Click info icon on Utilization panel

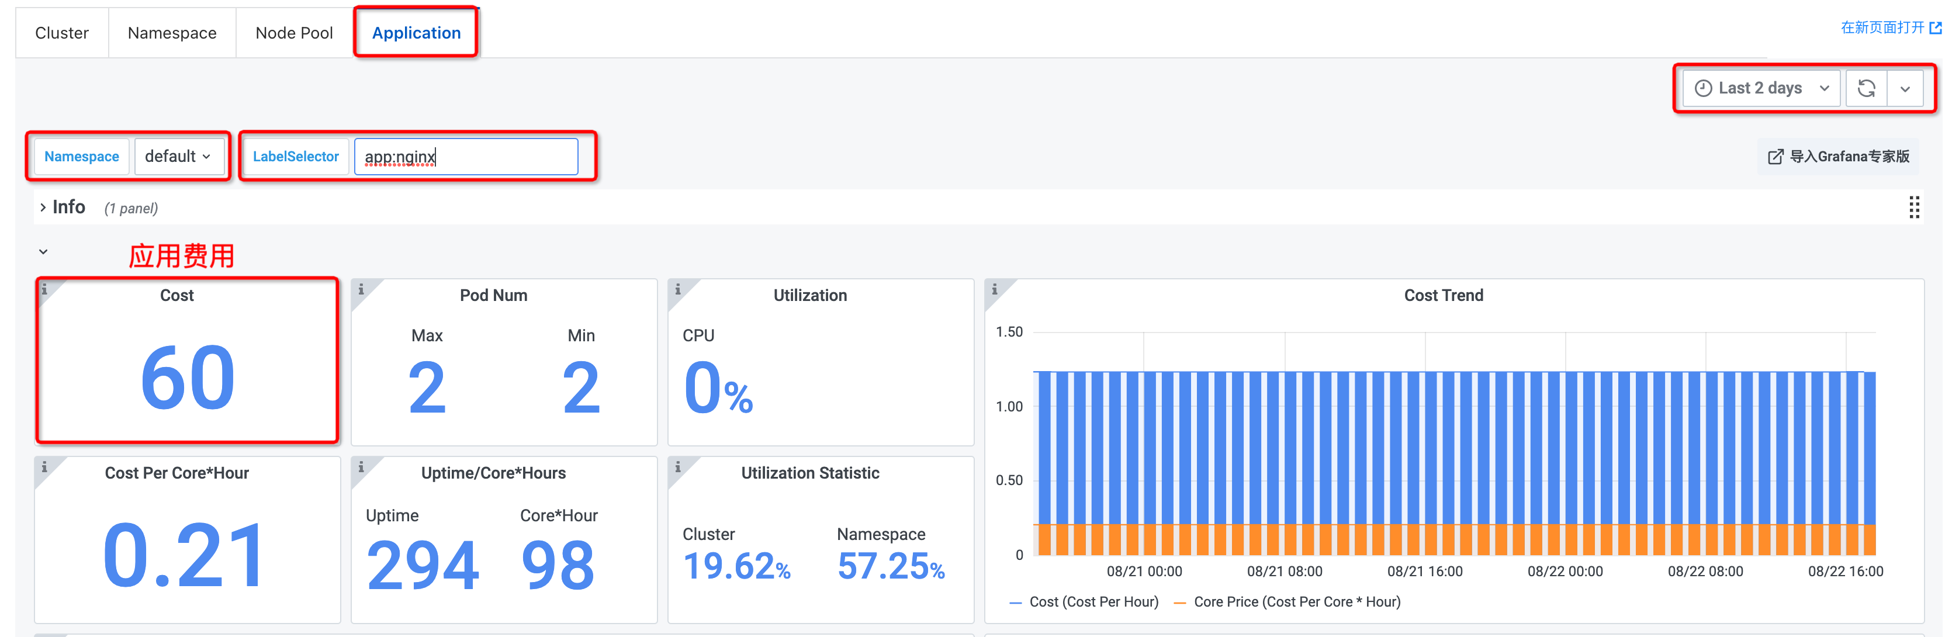click(x=678, y=289)
